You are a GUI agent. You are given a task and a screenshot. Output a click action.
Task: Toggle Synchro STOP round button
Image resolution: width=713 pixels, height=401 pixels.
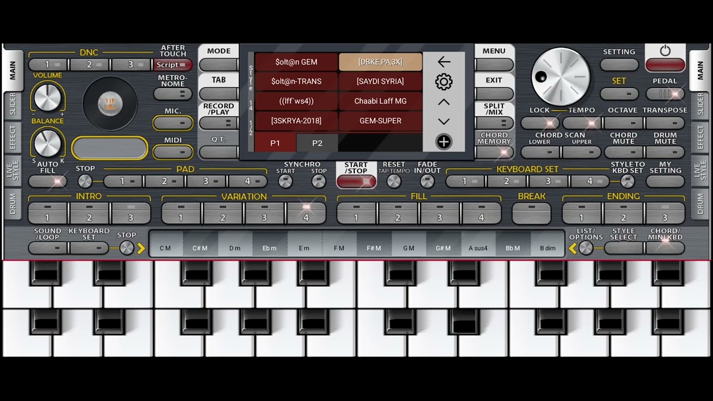pos(319,181)
